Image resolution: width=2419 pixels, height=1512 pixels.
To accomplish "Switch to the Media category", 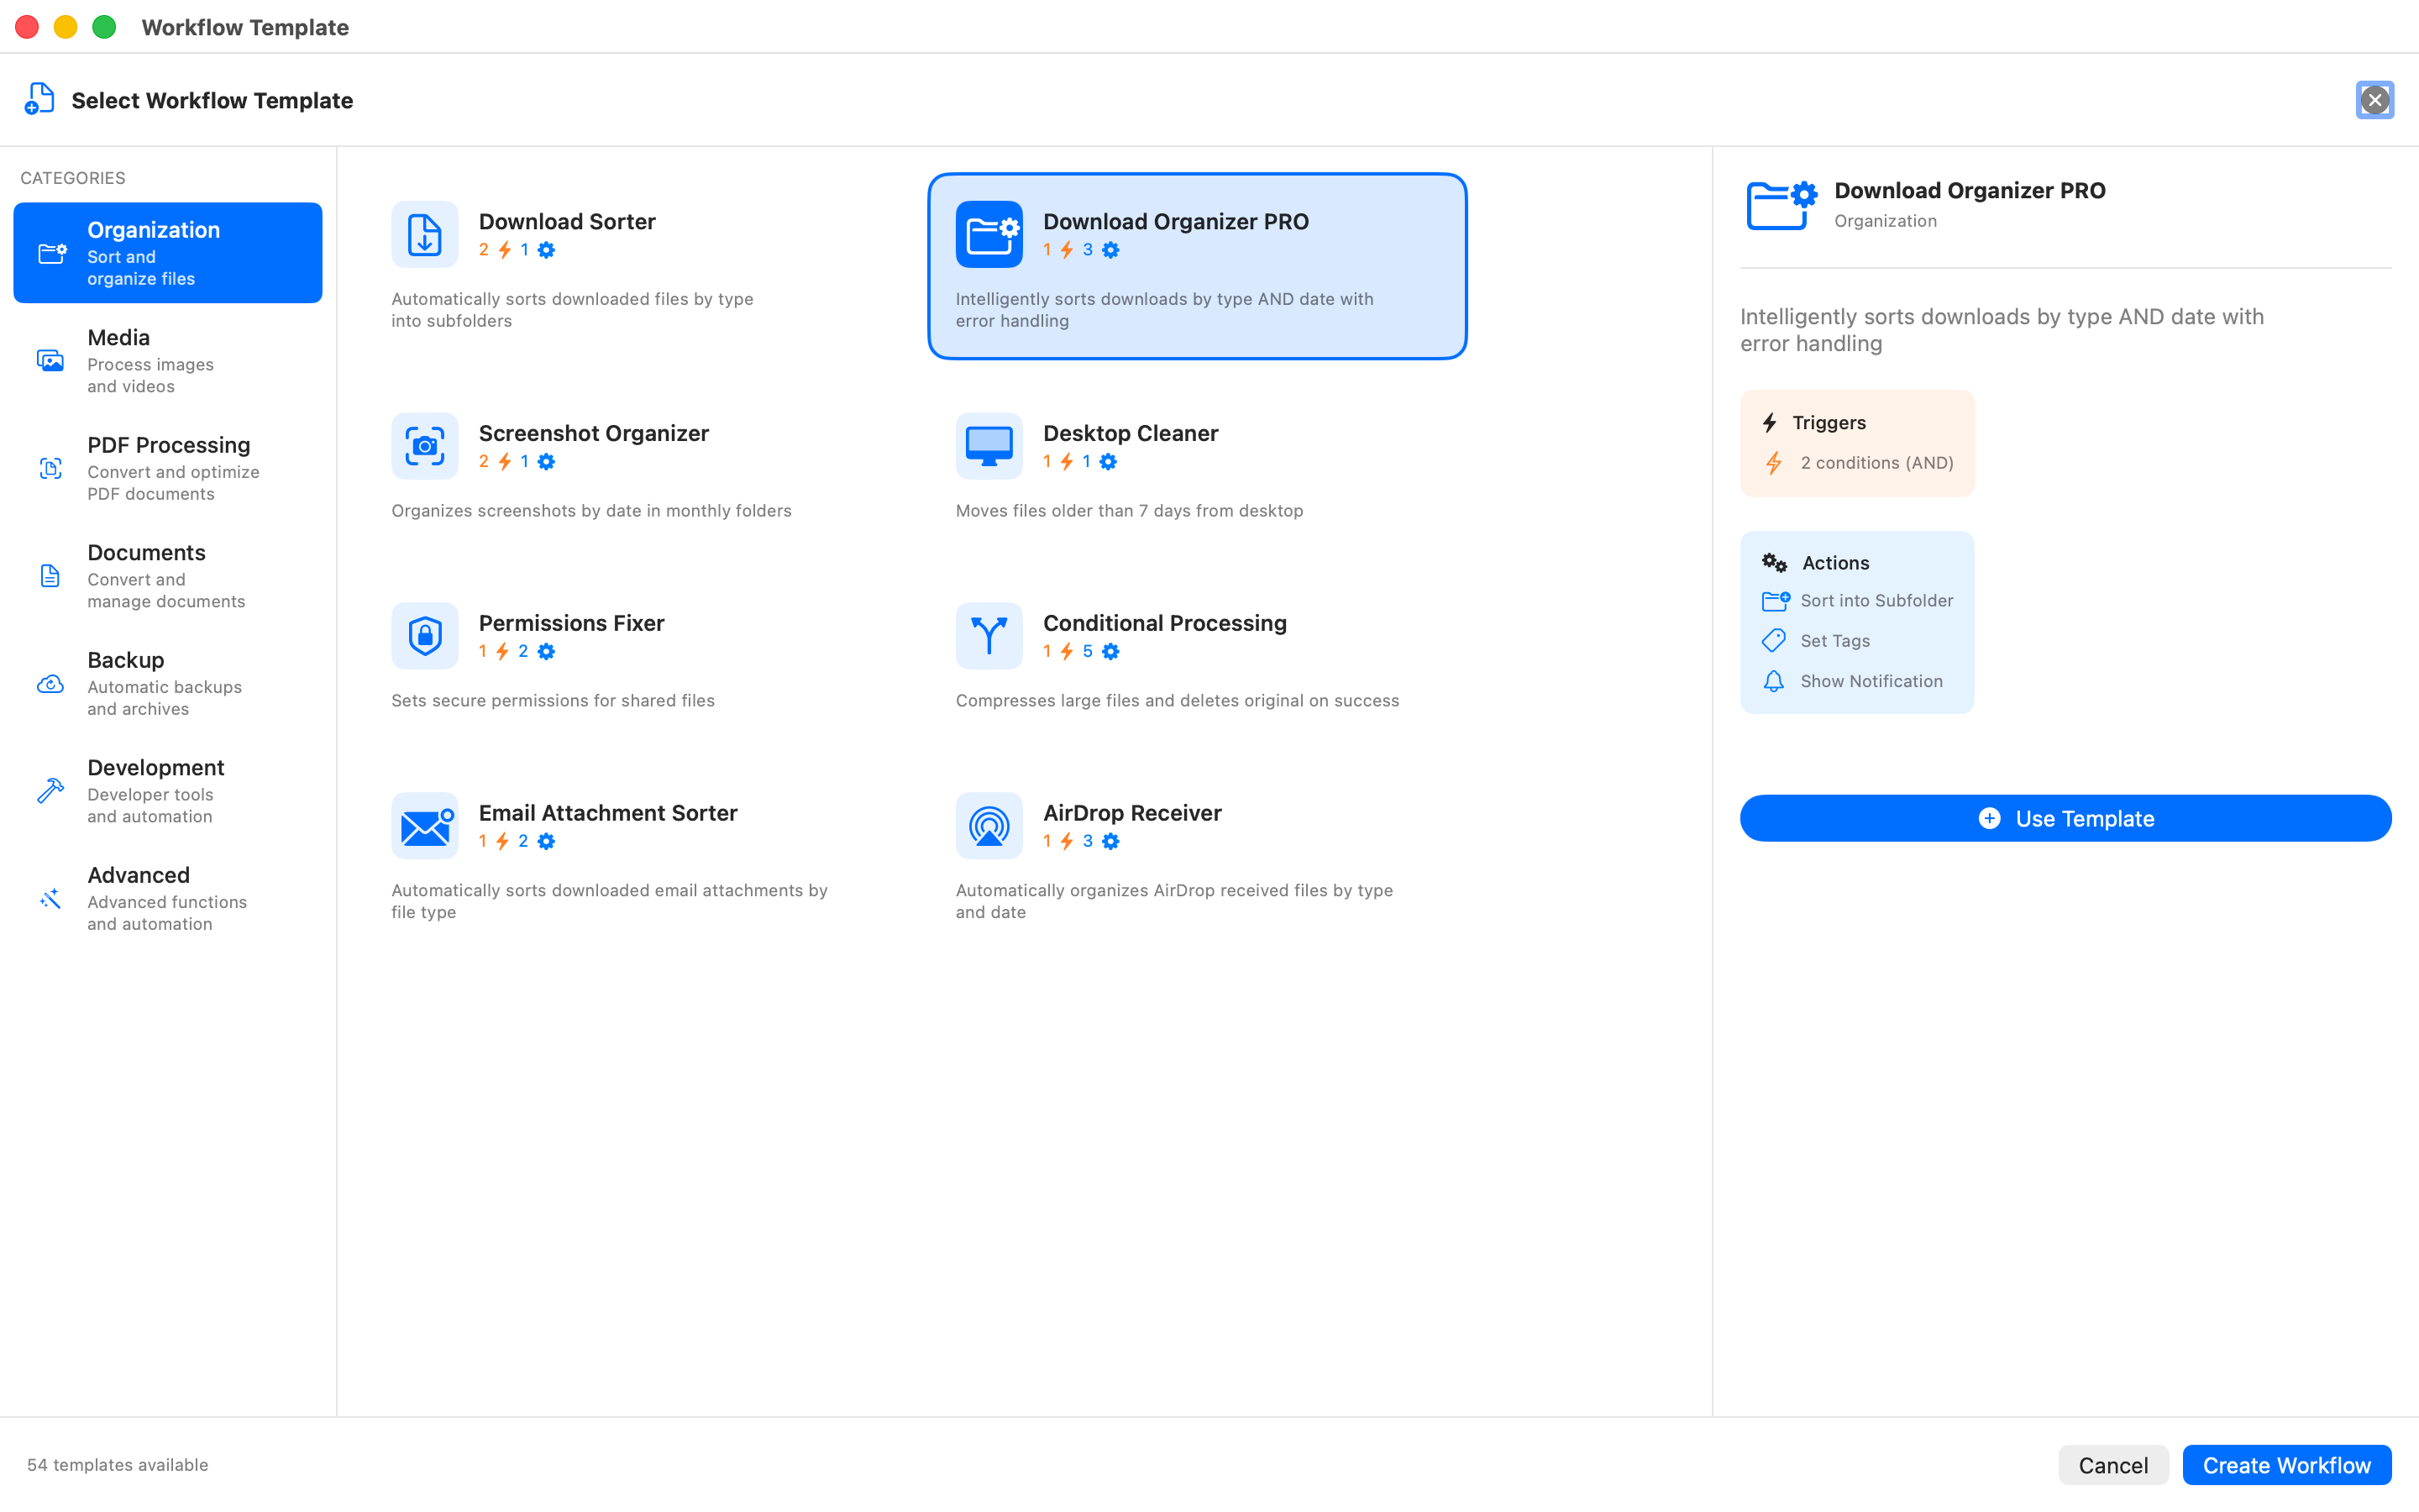I will [168, 360].
